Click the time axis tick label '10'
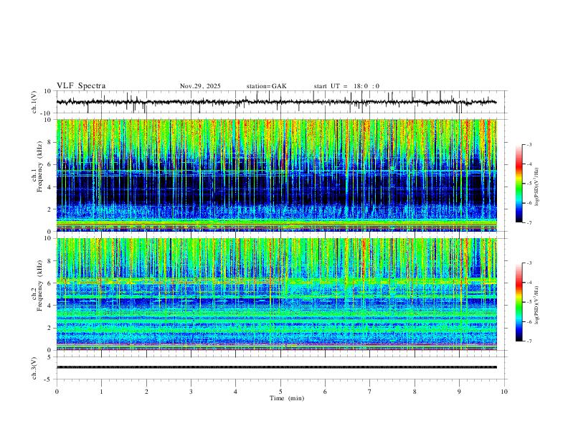Viewport: 568px width, 439px height. point(504,392)
